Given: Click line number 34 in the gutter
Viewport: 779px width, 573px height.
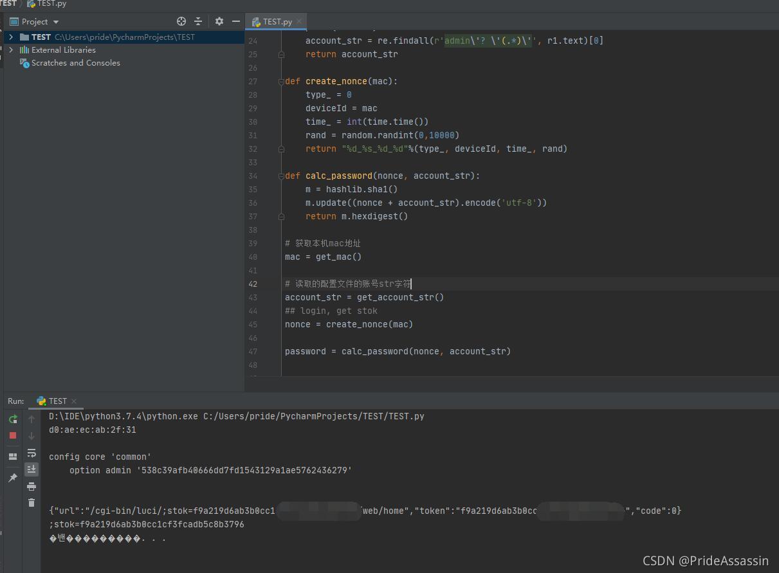Looking at the screenshot, I should [x=252, y=176].
